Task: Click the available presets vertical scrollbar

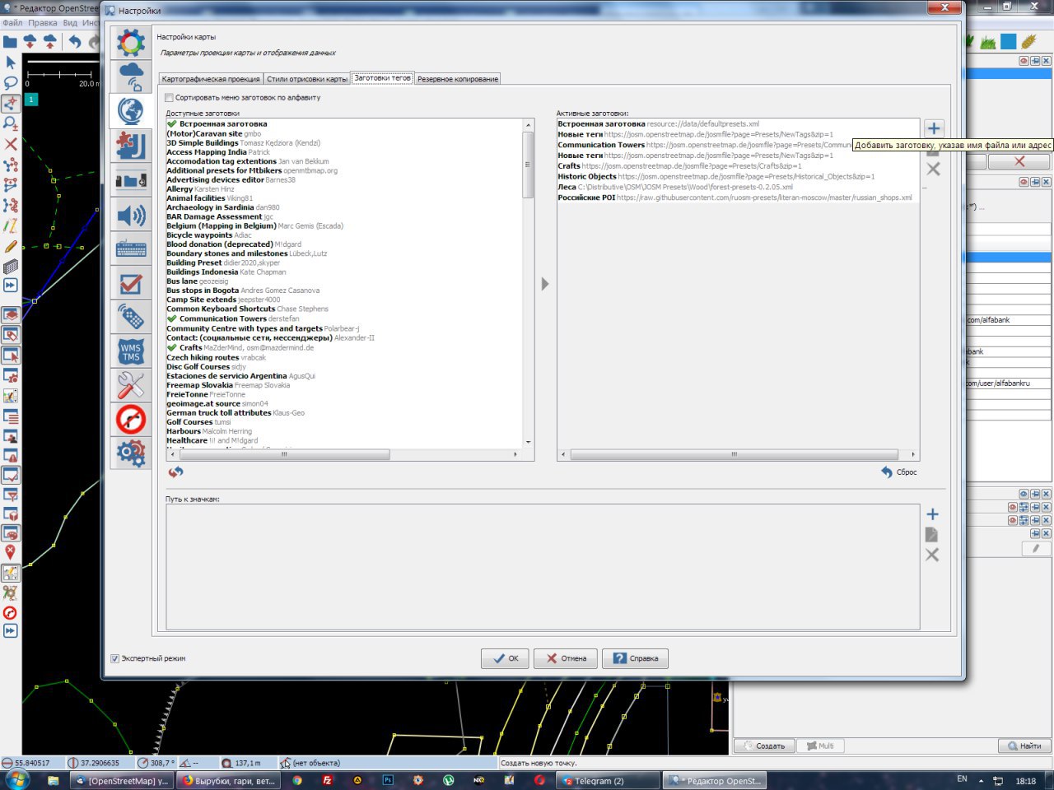Action: point(528,165)
